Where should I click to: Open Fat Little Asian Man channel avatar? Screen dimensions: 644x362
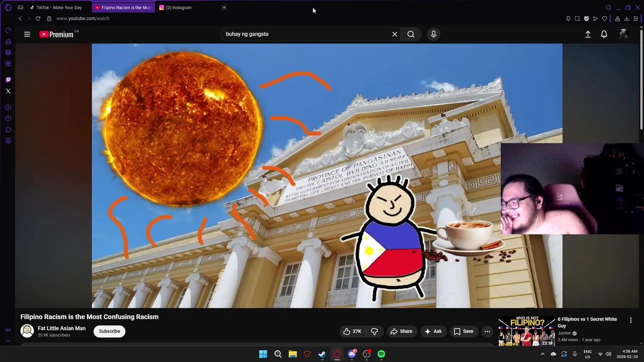[27, 331]
